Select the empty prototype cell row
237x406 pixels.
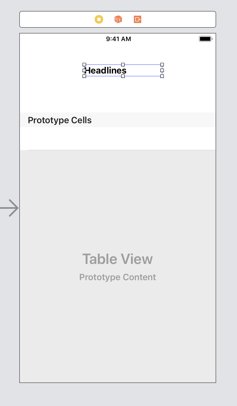pyautogui.click(x=118, y=139)
